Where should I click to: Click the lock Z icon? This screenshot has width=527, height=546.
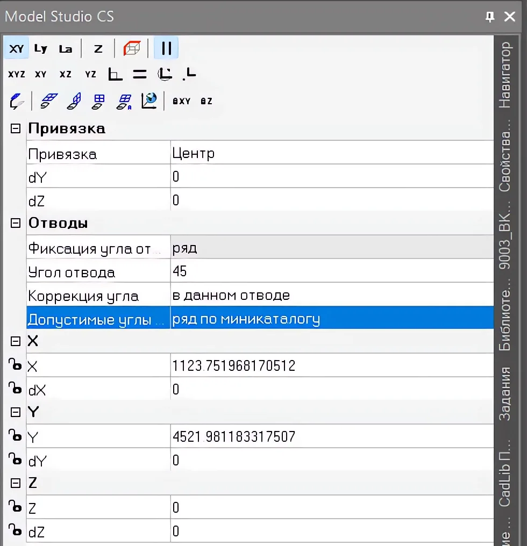point(206,101)
